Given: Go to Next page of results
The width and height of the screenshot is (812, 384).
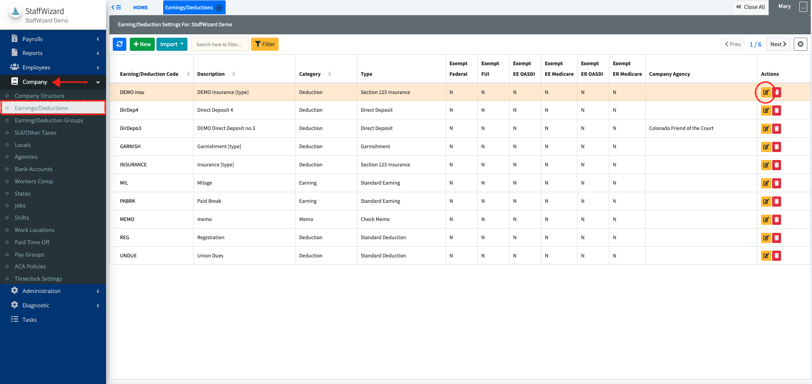Looking at the screenshot, I should pyautogui.click(x=778, y=44).
